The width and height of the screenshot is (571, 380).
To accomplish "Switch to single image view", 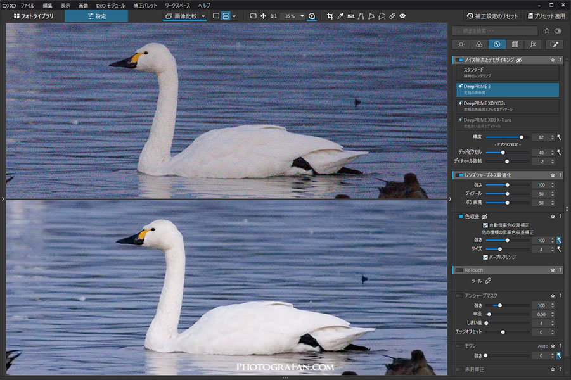I will 216,16.
